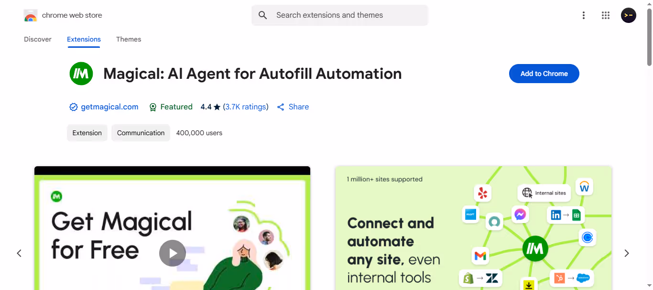Click the page vertical scrollbar thumb
The width and height of the screenshot is (653, 290).
point(649,37)
